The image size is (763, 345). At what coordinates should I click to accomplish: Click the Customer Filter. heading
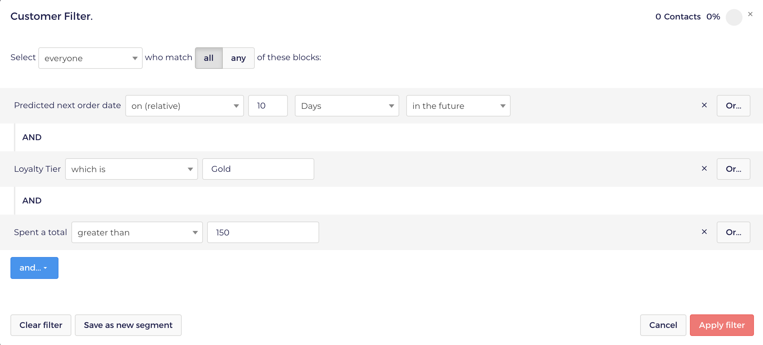tap(52, 16)
